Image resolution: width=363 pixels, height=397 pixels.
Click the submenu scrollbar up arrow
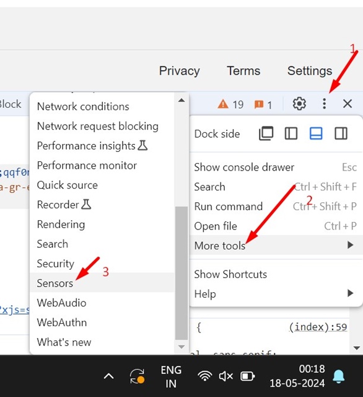pos(181,100)
